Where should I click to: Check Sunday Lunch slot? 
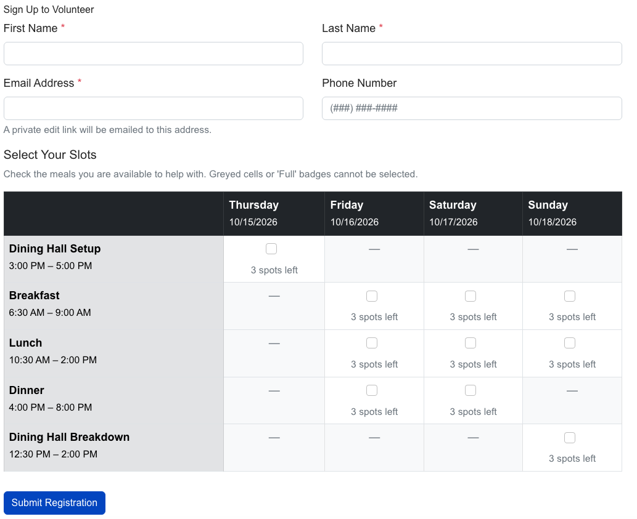570,343
